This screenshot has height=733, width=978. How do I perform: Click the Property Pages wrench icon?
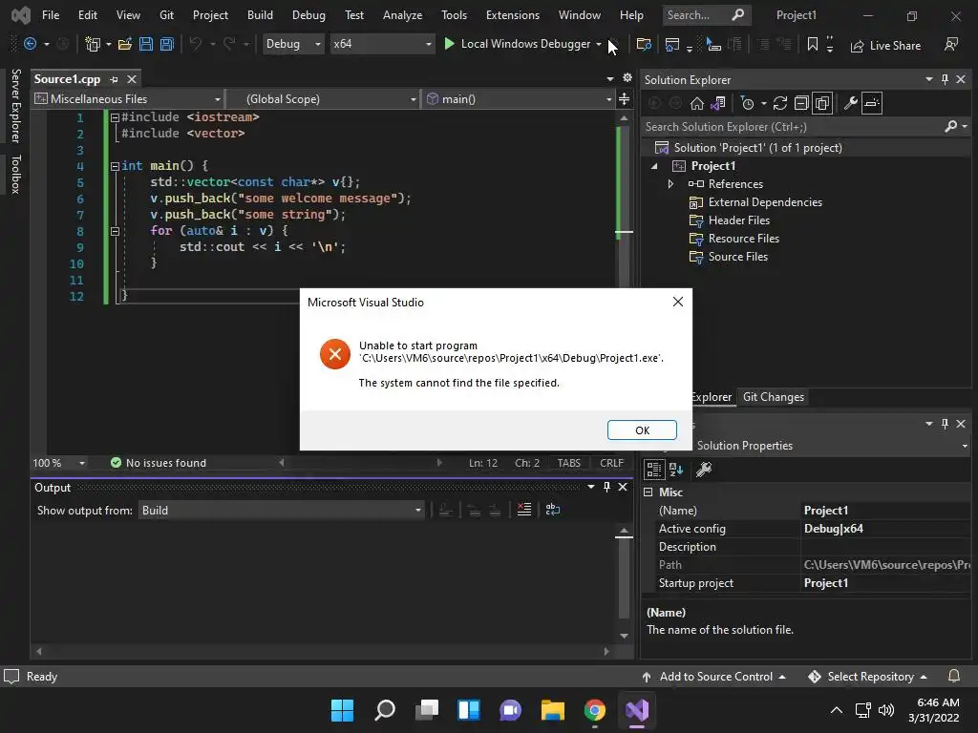[704, 470]
